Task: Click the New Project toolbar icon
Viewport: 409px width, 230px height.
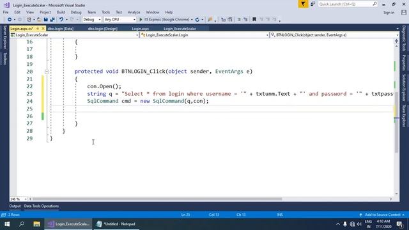Action: pos(29,20)
